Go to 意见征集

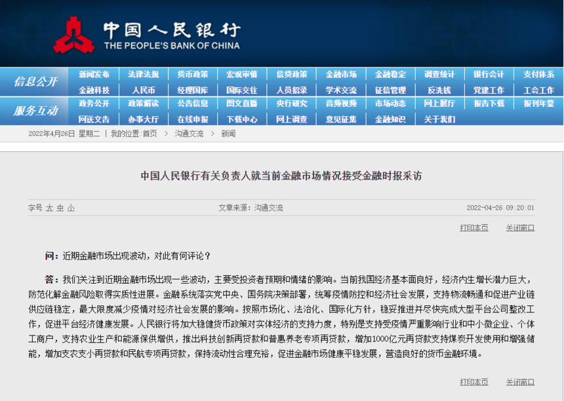[341, 119]
